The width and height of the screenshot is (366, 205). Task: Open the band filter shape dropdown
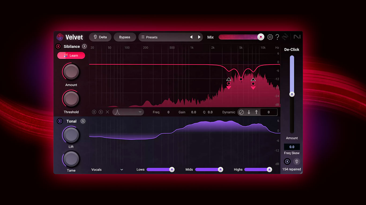[x=128, y=112]
